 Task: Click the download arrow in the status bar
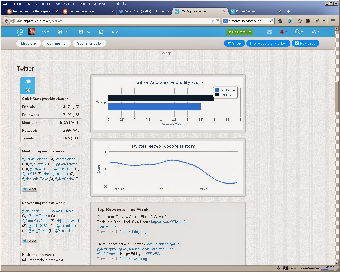[279, 268]
